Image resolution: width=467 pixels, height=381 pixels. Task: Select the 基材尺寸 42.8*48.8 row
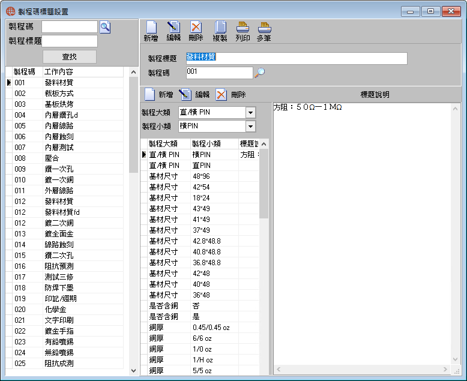tap(200, 241)
